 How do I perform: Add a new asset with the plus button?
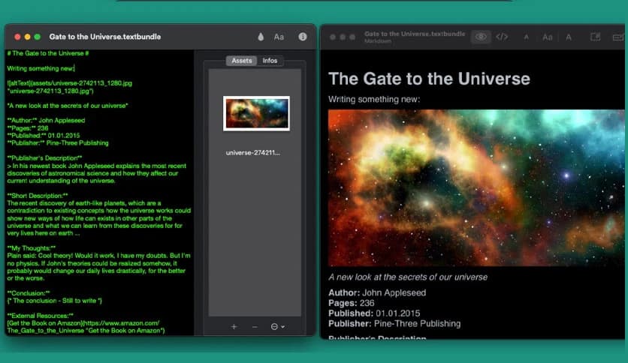click(x=234, y=326)
